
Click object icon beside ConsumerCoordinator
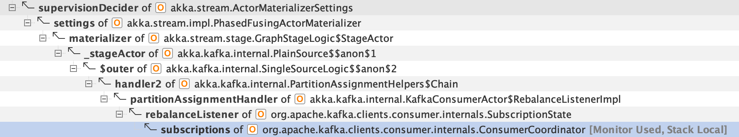pyautogui.click(x=252, y=129)
